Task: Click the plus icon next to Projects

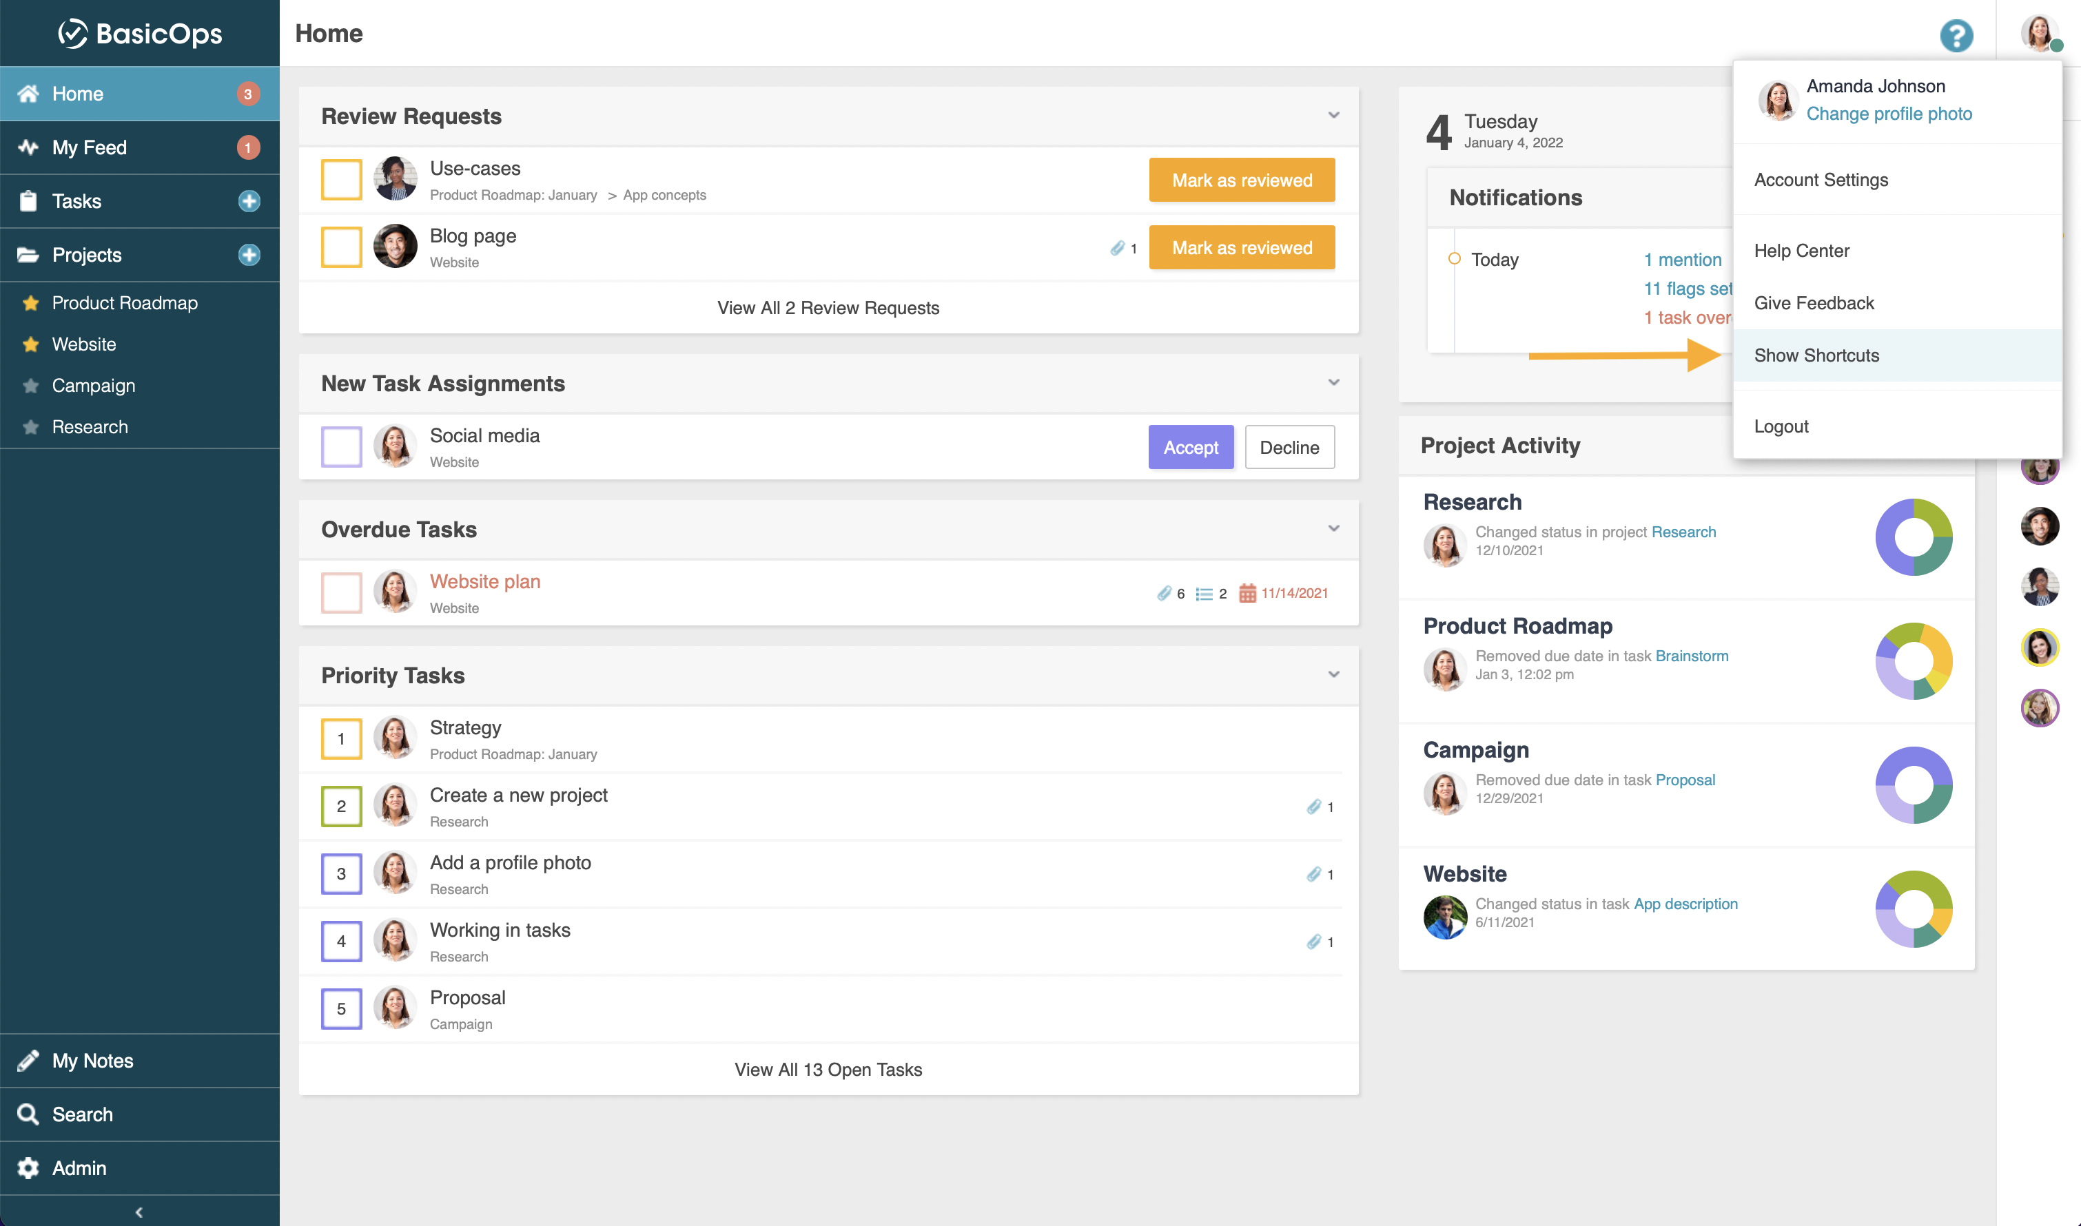Action: pos(249,254)
